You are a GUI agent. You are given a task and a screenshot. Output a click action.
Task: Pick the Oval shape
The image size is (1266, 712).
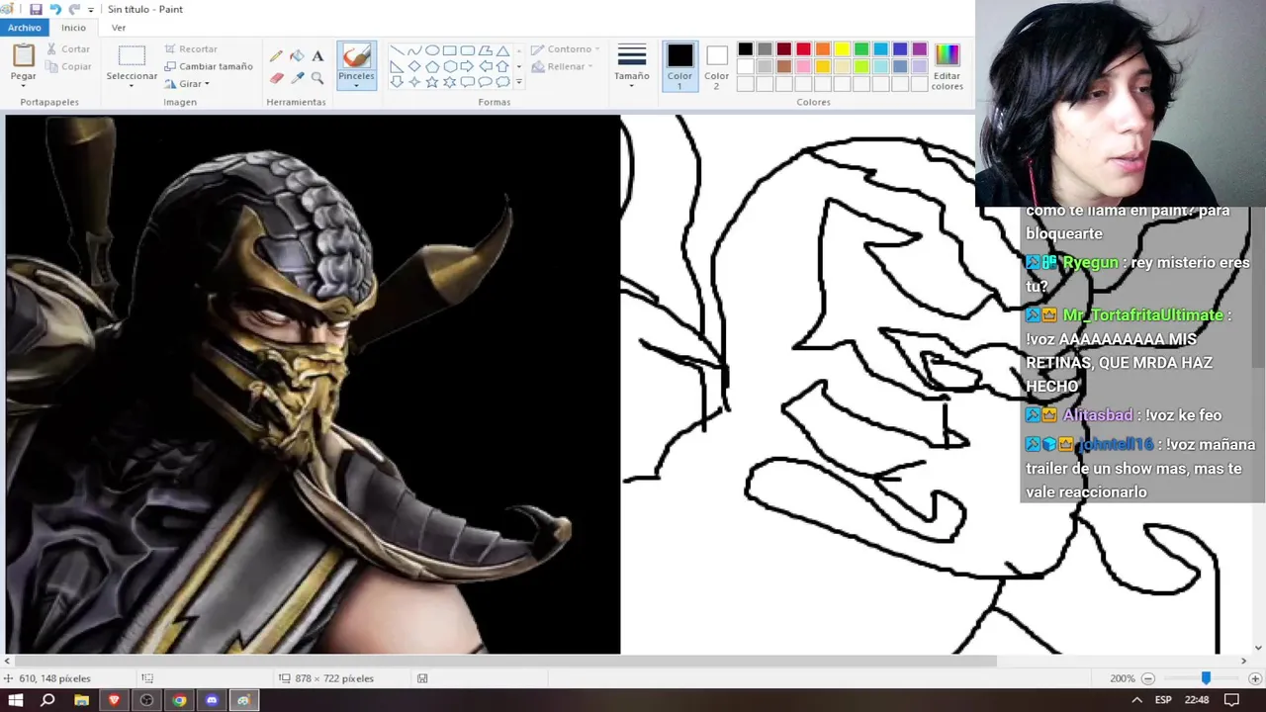click(432, 50)
